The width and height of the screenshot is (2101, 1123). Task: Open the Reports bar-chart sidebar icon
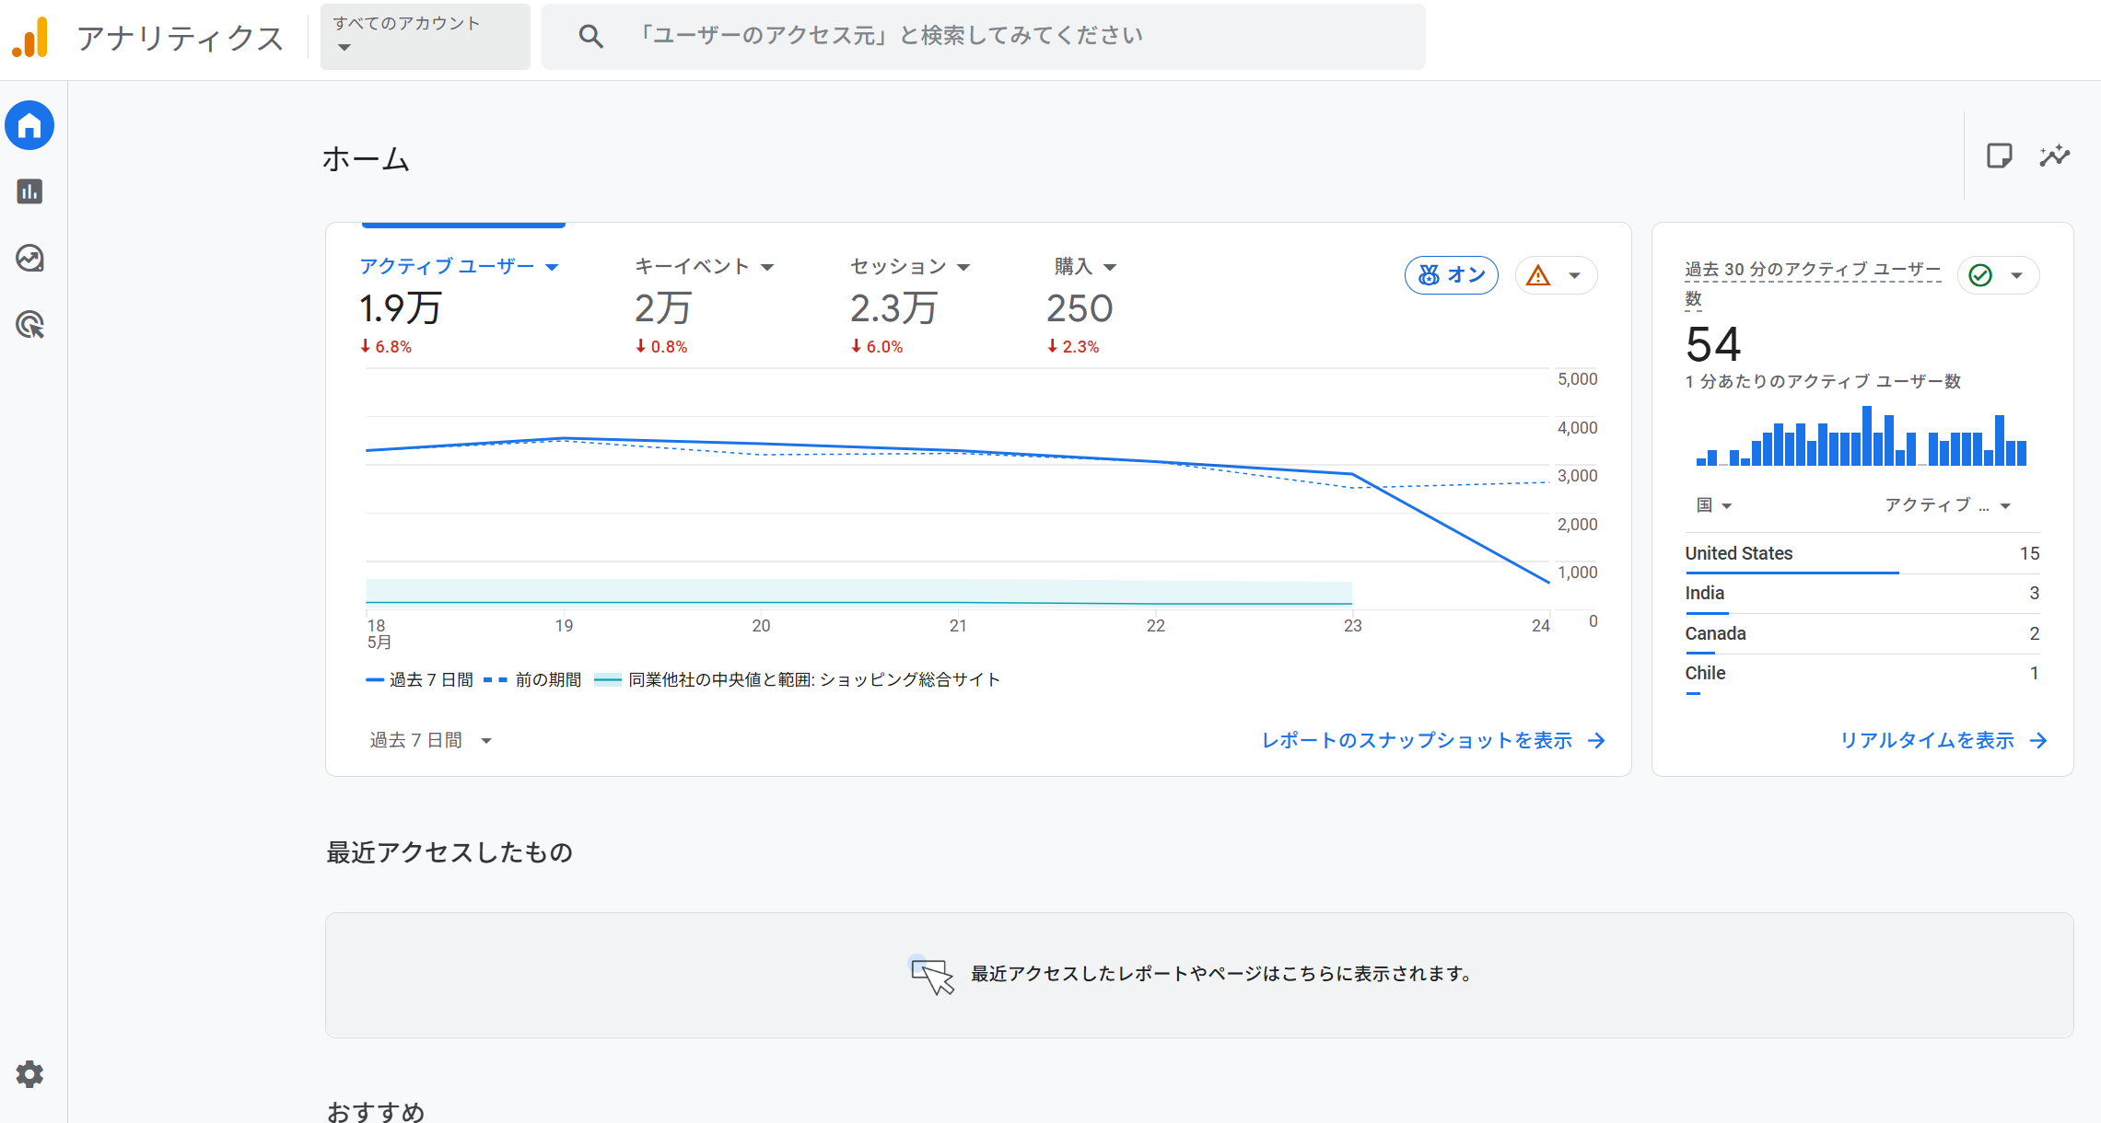pos(29,191)
